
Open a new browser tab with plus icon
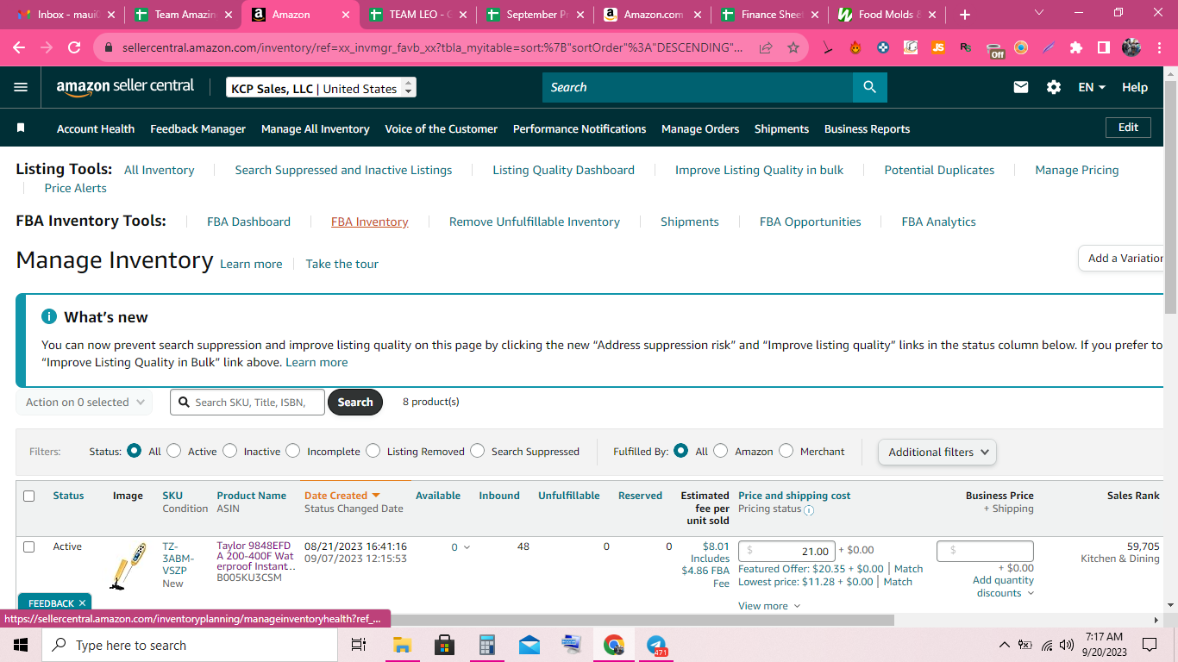click(x=964, y=15)
